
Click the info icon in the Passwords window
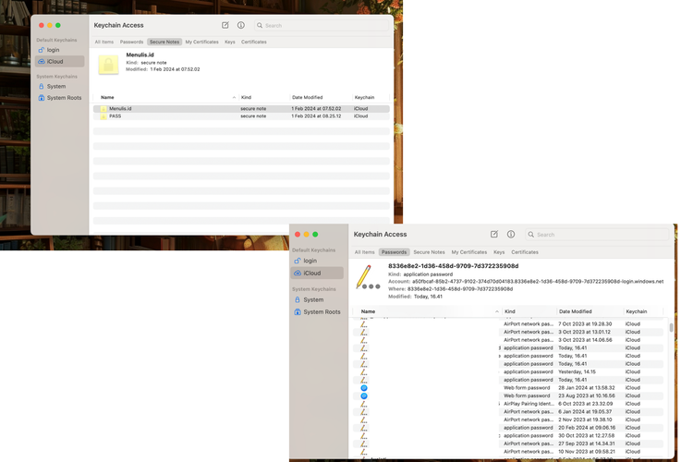point(511,235)
